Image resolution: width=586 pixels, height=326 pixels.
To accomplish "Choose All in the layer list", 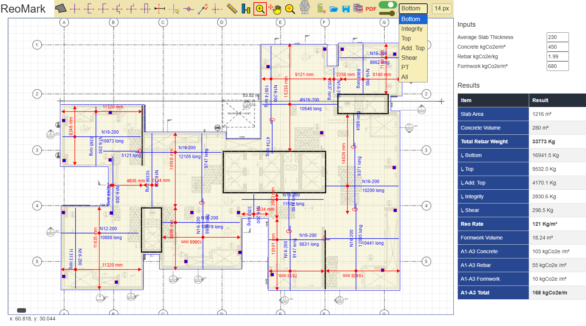I will (413, 77).
